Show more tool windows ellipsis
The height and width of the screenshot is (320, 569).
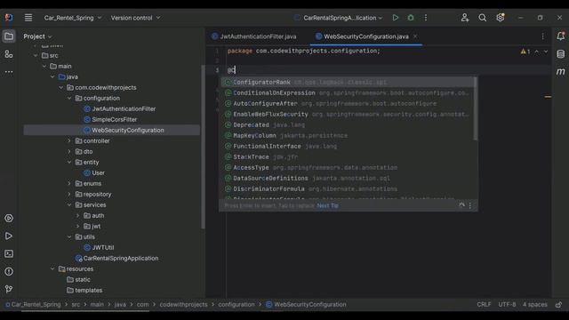coord(9,72)
